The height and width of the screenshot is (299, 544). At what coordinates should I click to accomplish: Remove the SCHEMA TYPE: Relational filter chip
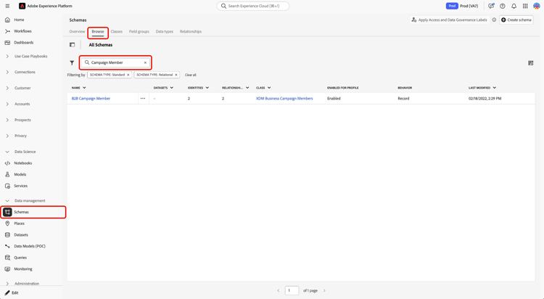tap(176, 75)
